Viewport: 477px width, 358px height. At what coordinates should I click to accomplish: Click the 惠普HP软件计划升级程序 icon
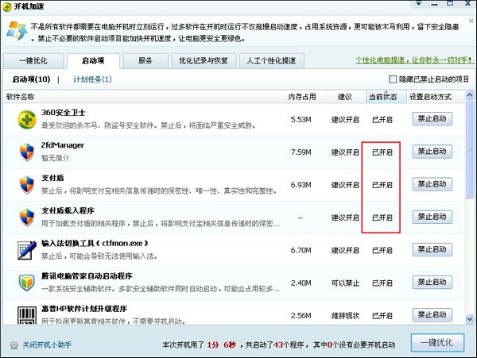coord(28,313)
